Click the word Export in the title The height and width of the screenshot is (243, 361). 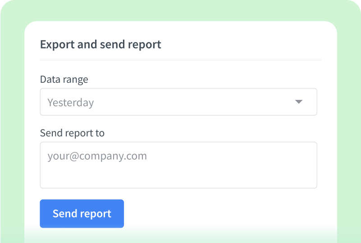point(55,45)
